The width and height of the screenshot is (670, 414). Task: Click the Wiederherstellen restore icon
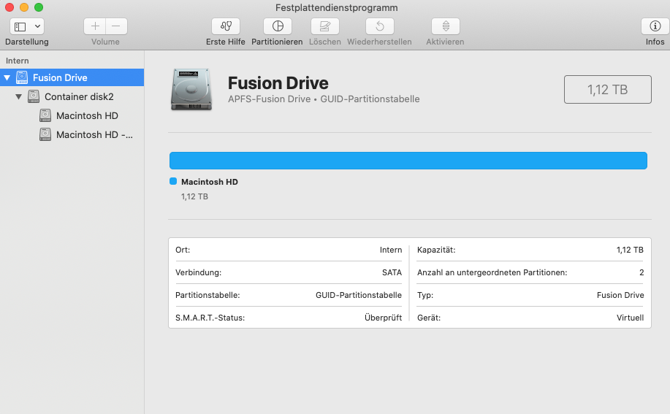pos(379,26)
